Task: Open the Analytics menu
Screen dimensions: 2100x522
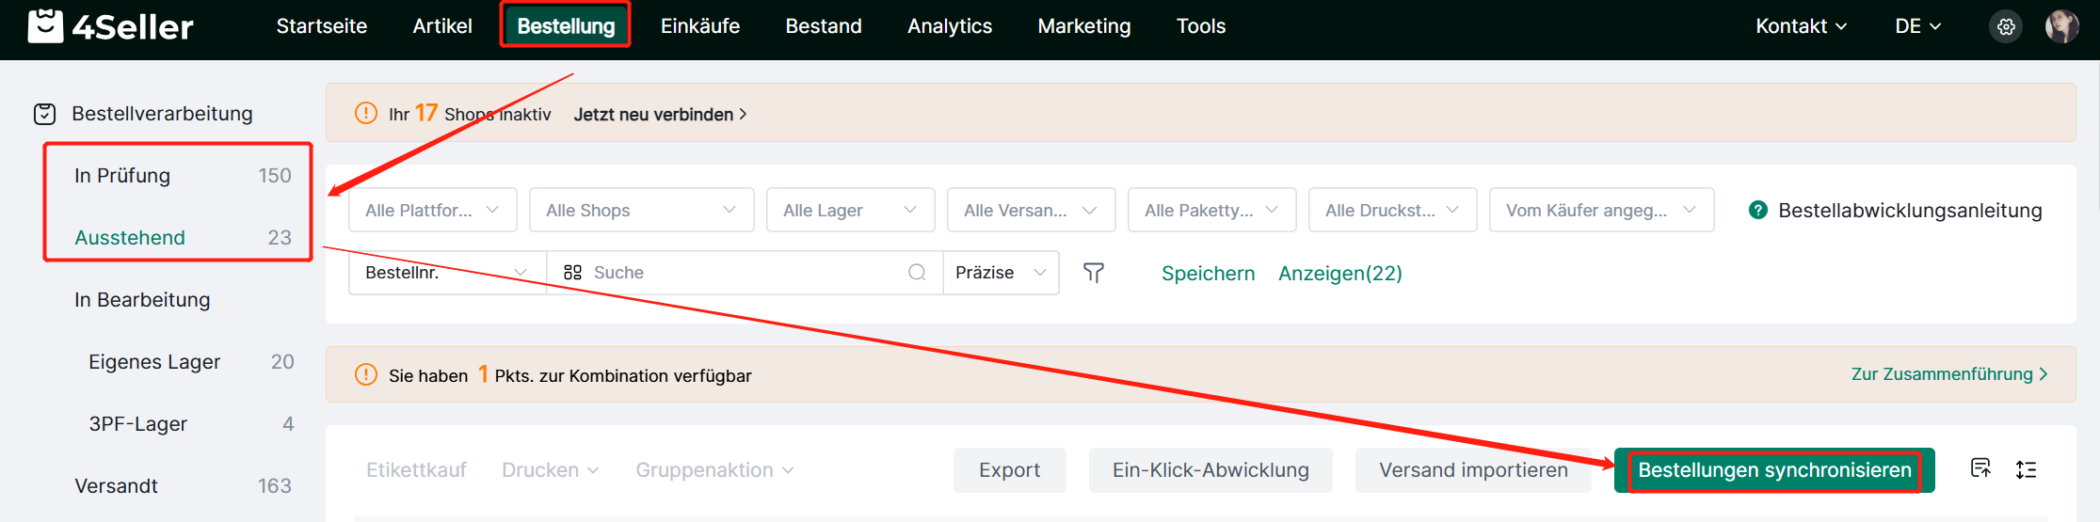Action: (x=949, y=26)
